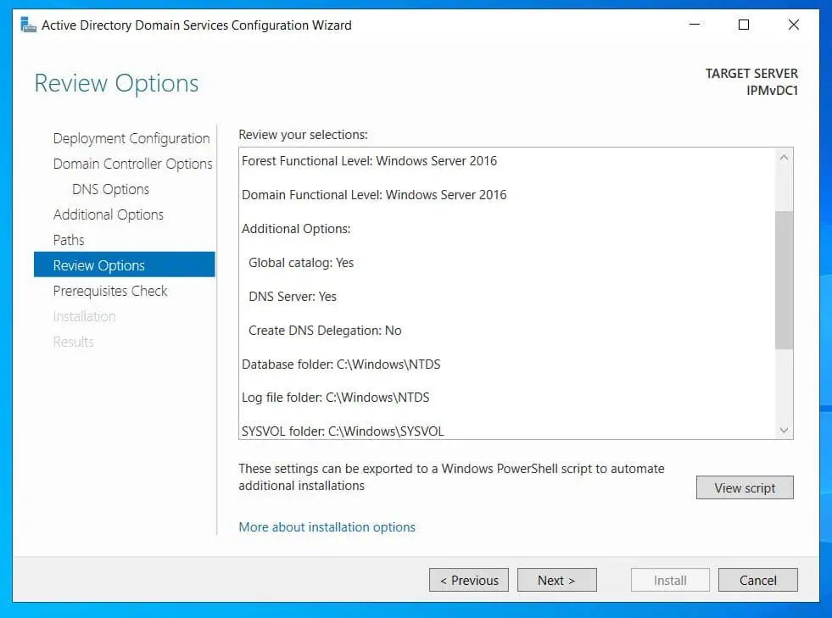This screenshot has width=832, height=618.
Task: Go to Domain Controller Options step
Action: (132, 164)
